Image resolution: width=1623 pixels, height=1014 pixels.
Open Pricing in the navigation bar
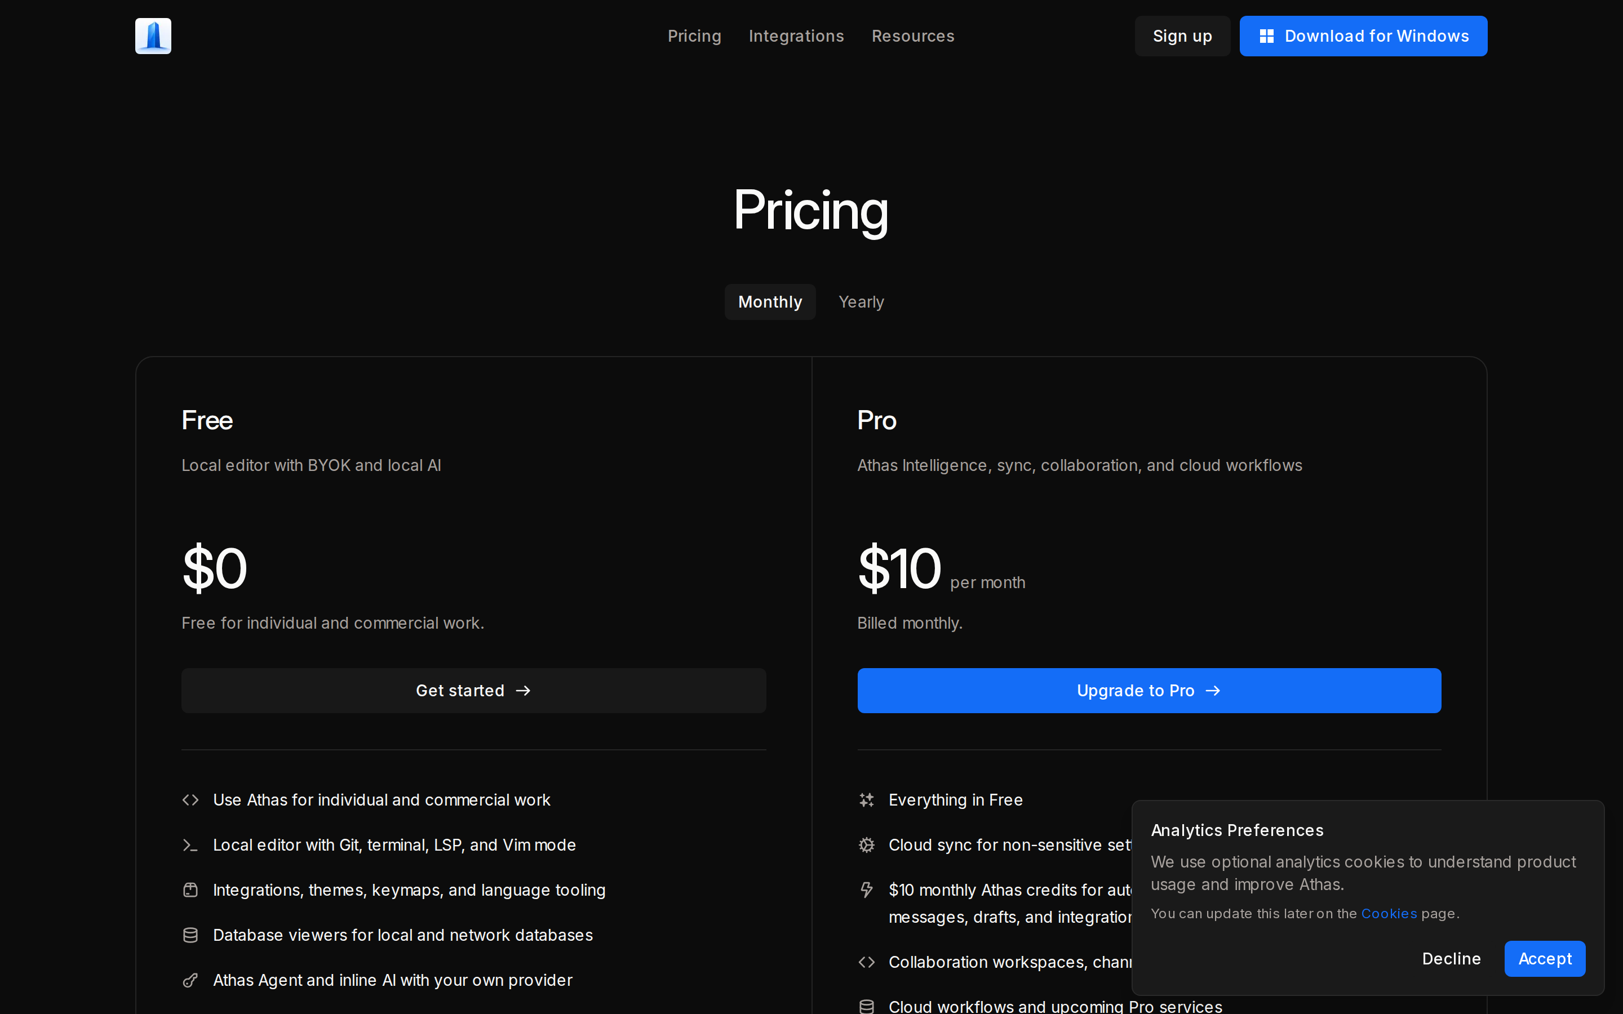694,36
